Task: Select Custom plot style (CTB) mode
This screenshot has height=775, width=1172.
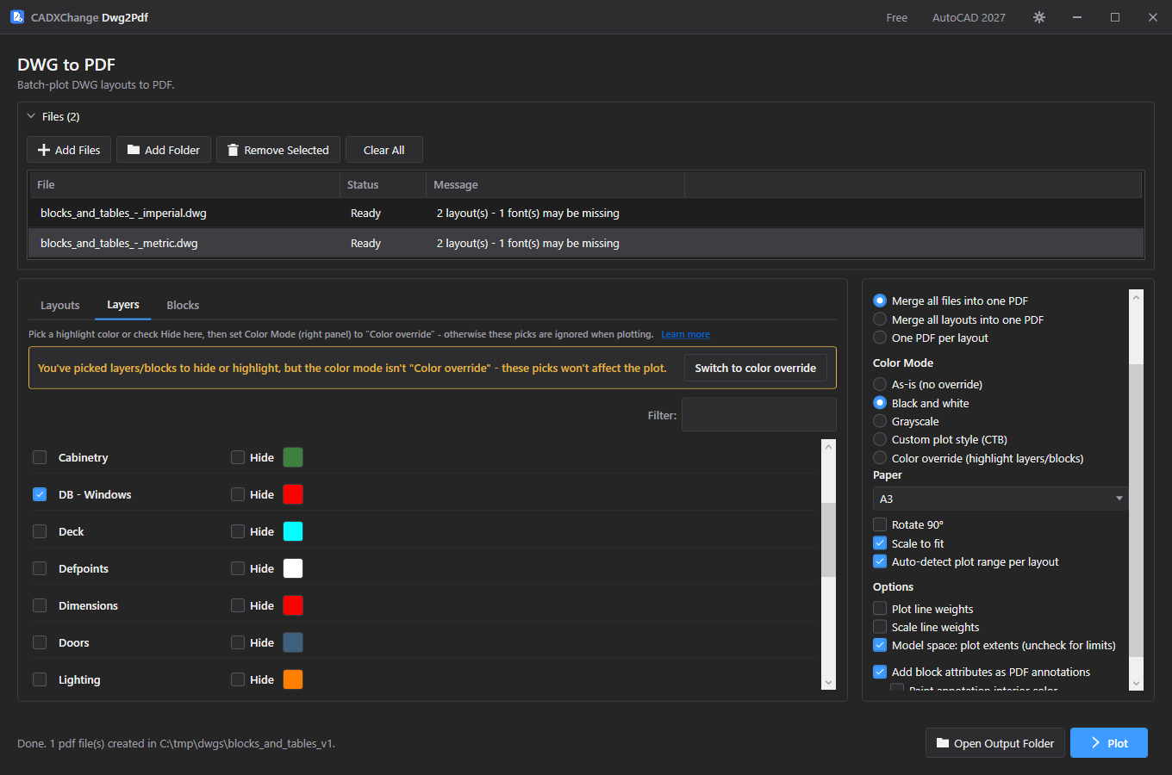Action: [x=880, y=439]
